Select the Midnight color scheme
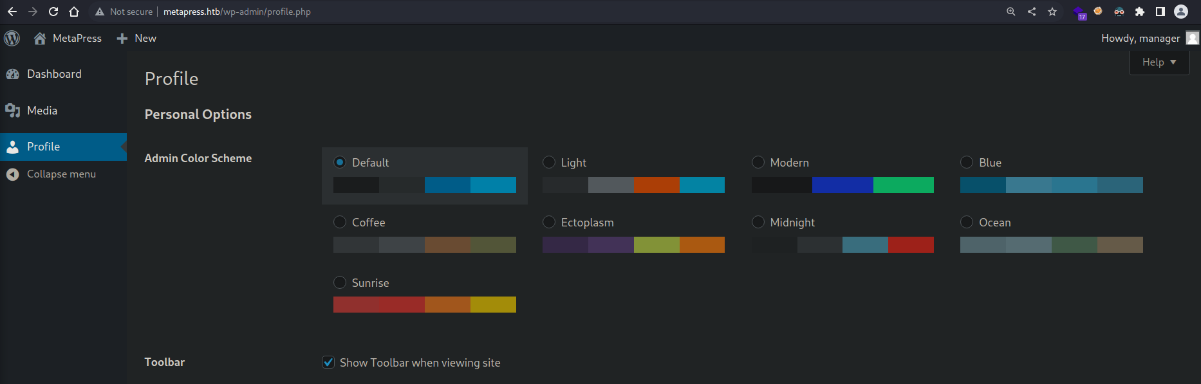This screenshot has width=1201, height=384. coord(758,222)
